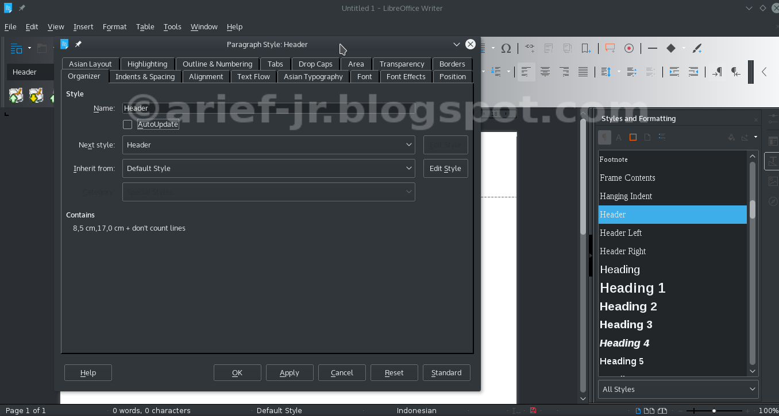Image resolution: width=779 pixels, height=416 pixels.
Task: Set right-to-left paragraph direction
Action: [x=736, y=72]
